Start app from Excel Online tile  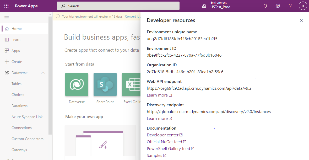(x=131, y=84)
